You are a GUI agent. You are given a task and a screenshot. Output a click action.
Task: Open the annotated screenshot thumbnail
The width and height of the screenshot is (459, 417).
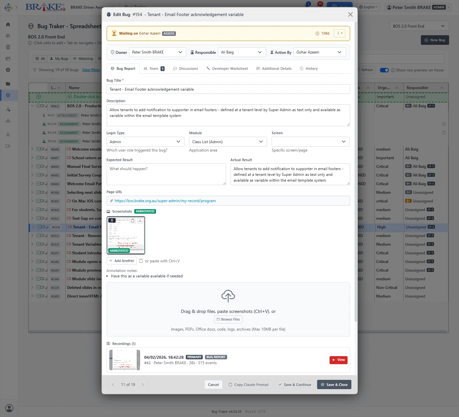click(x=126, y=235)
